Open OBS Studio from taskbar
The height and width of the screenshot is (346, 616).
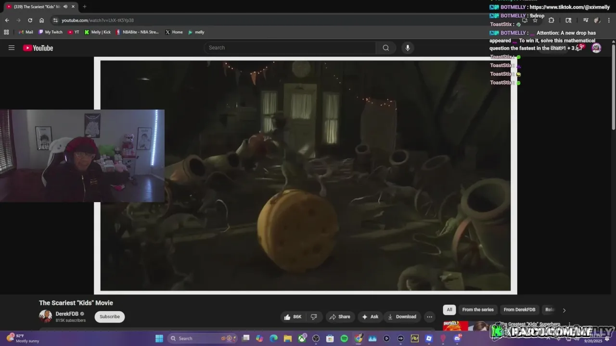pyautogui.click(x=316, y=338)
